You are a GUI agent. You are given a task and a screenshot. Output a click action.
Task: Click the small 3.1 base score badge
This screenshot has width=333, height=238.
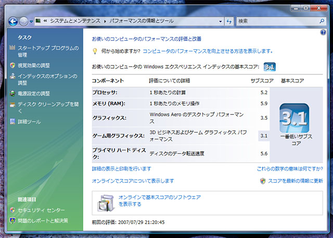pos(270,67)
